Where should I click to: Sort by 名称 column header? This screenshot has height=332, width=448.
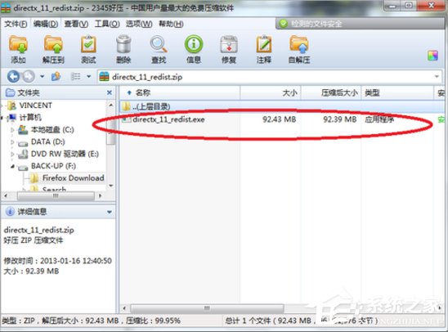point(179,92)
